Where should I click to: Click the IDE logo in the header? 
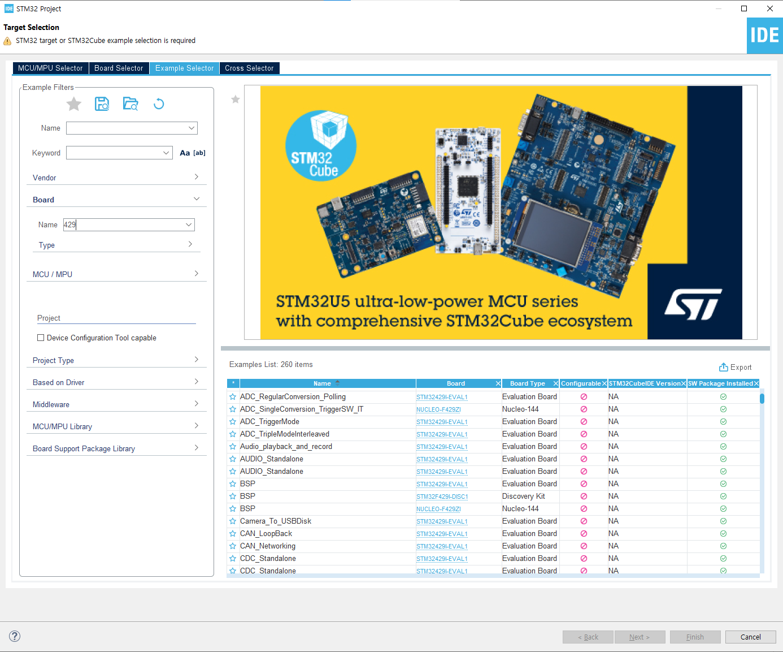click(765, 36)
